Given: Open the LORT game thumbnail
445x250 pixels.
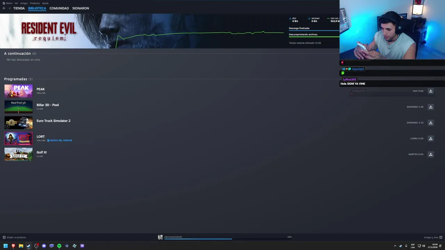Looking at the screenshot, I should tap(18, 139).
